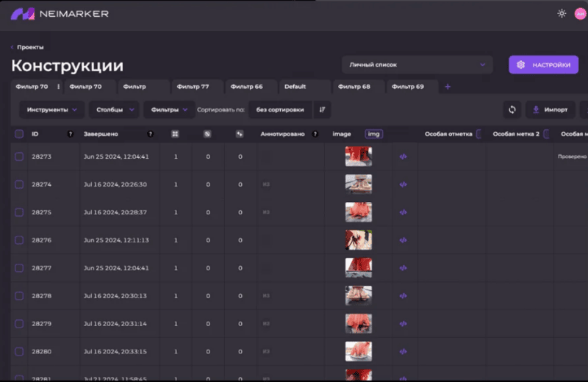This screenshot has width=588, height=382.
Task: Open the Личный список dropdown
Action: tap(417, 65)
